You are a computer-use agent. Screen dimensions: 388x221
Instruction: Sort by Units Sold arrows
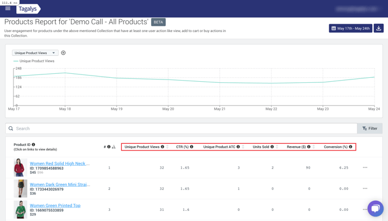[x=277, y=147]
